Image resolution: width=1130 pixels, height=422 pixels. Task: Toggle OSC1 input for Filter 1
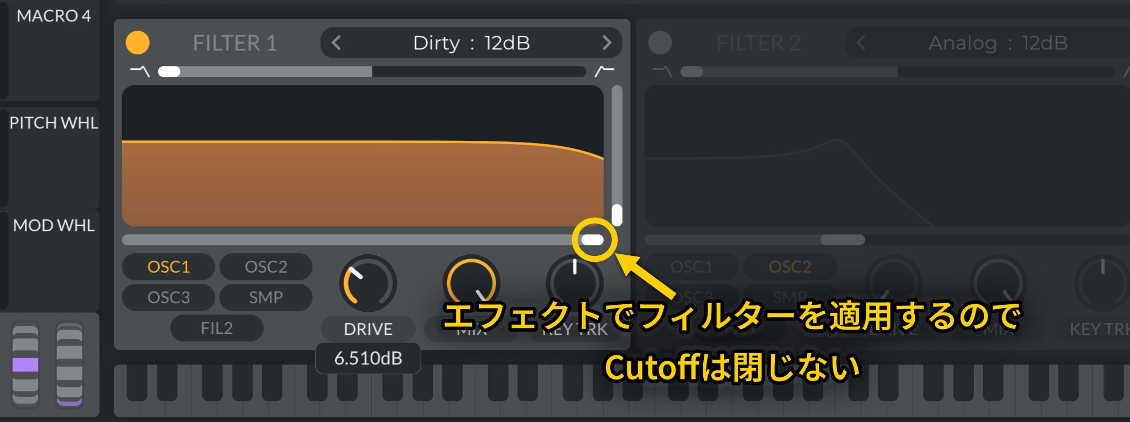[x=168, y=267]
